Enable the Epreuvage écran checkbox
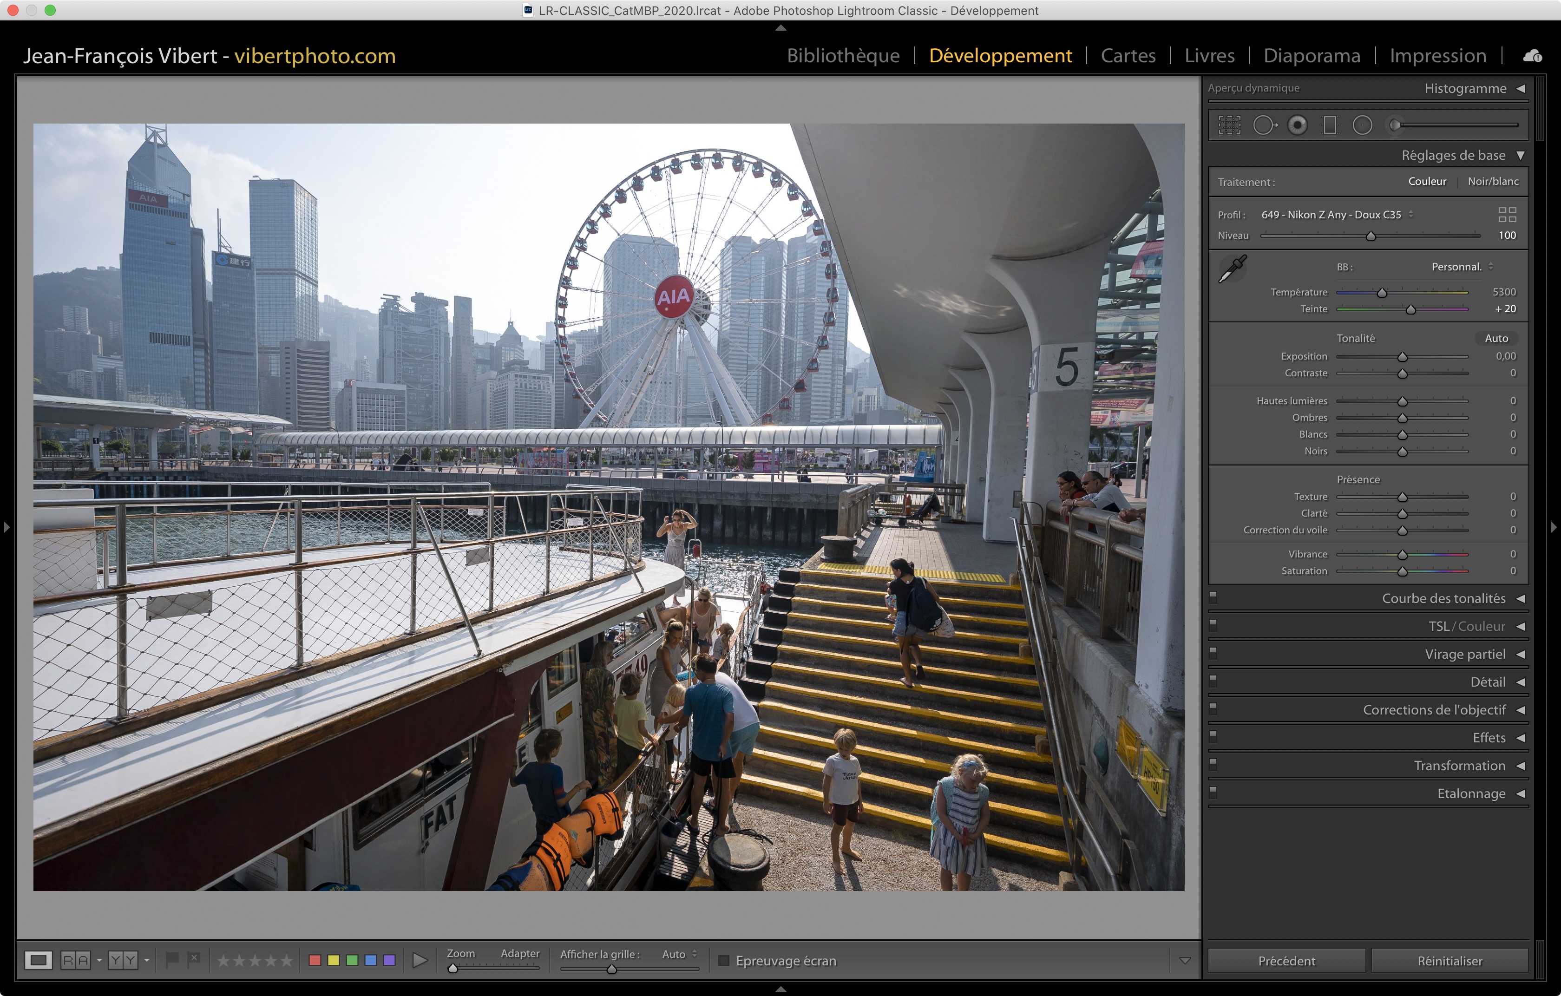Image resolution: width=1561 pixels, height=996 pixels. (724, 960)
